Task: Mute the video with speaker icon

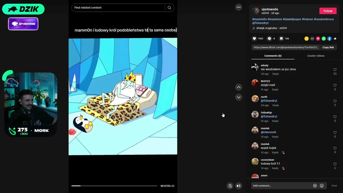Action: (x=238, y=186)
